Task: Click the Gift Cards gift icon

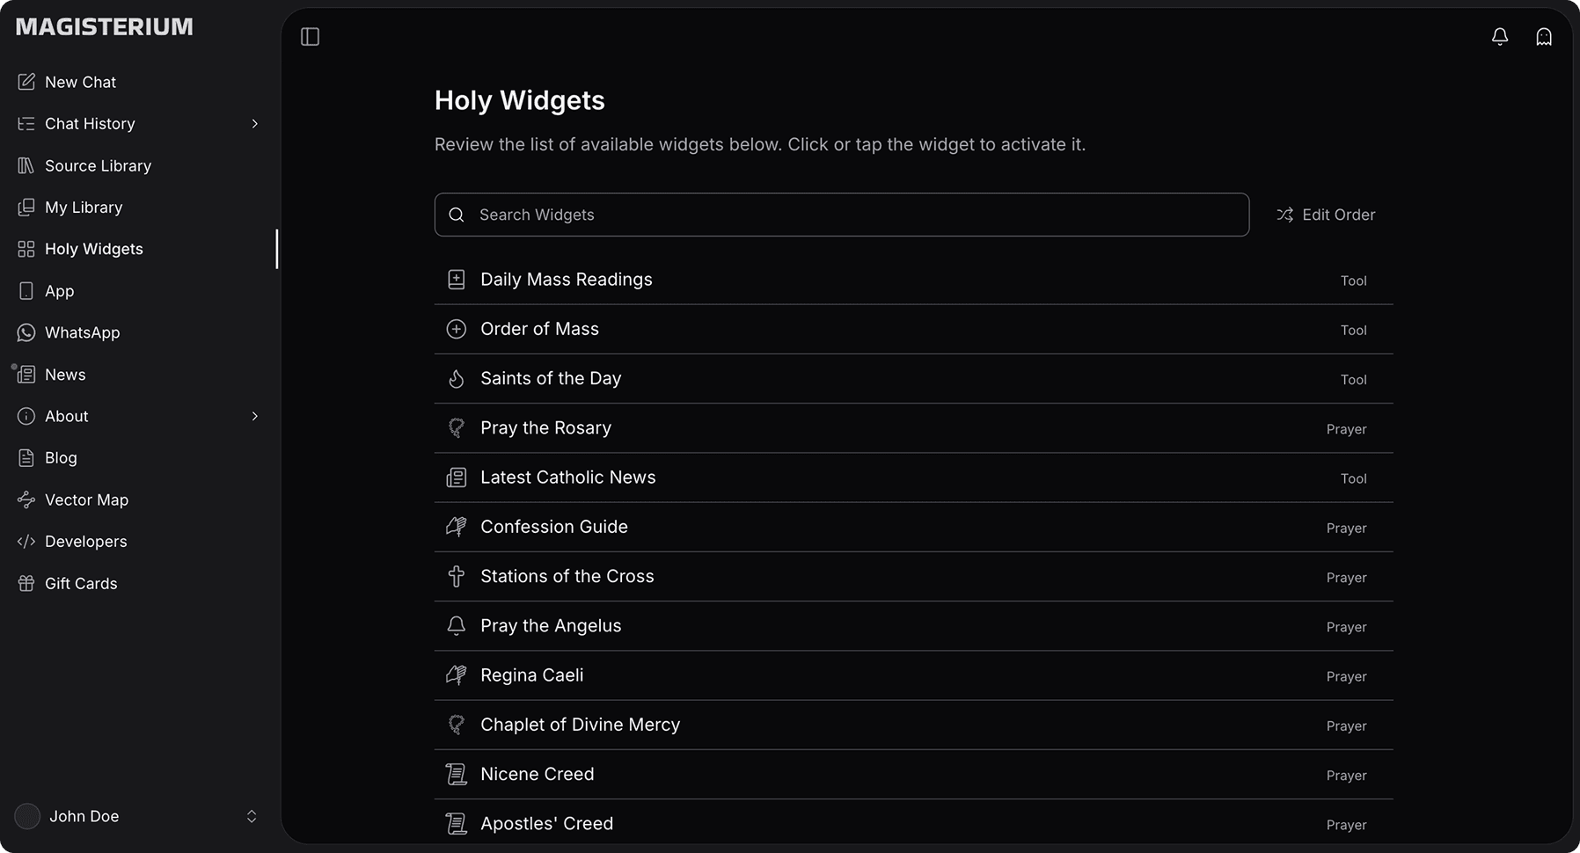Action: pyautogui.click(x=26, y=583)
